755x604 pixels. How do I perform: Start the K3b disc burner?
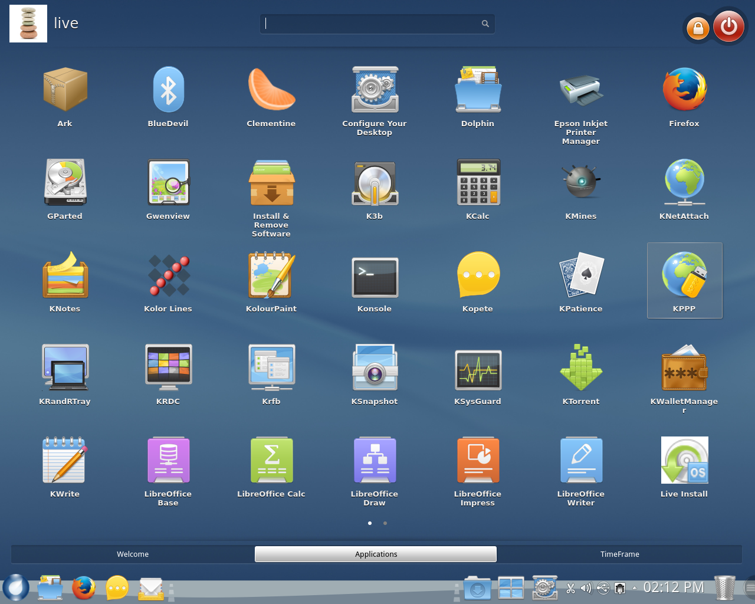click(375, 189)
